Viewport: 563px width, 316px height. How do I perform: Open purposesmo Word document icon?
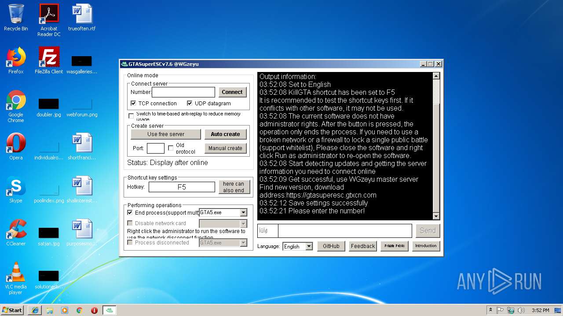[x=82, y=233]
